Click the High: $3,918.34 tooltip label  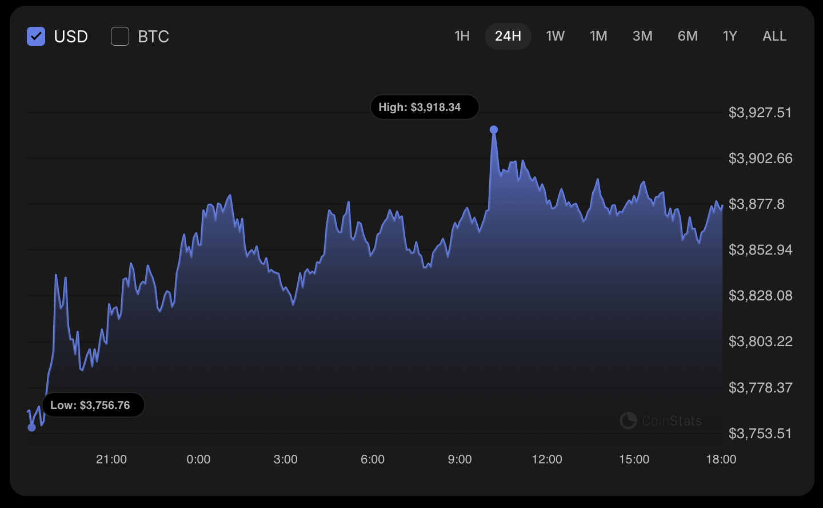coord(424,108)
